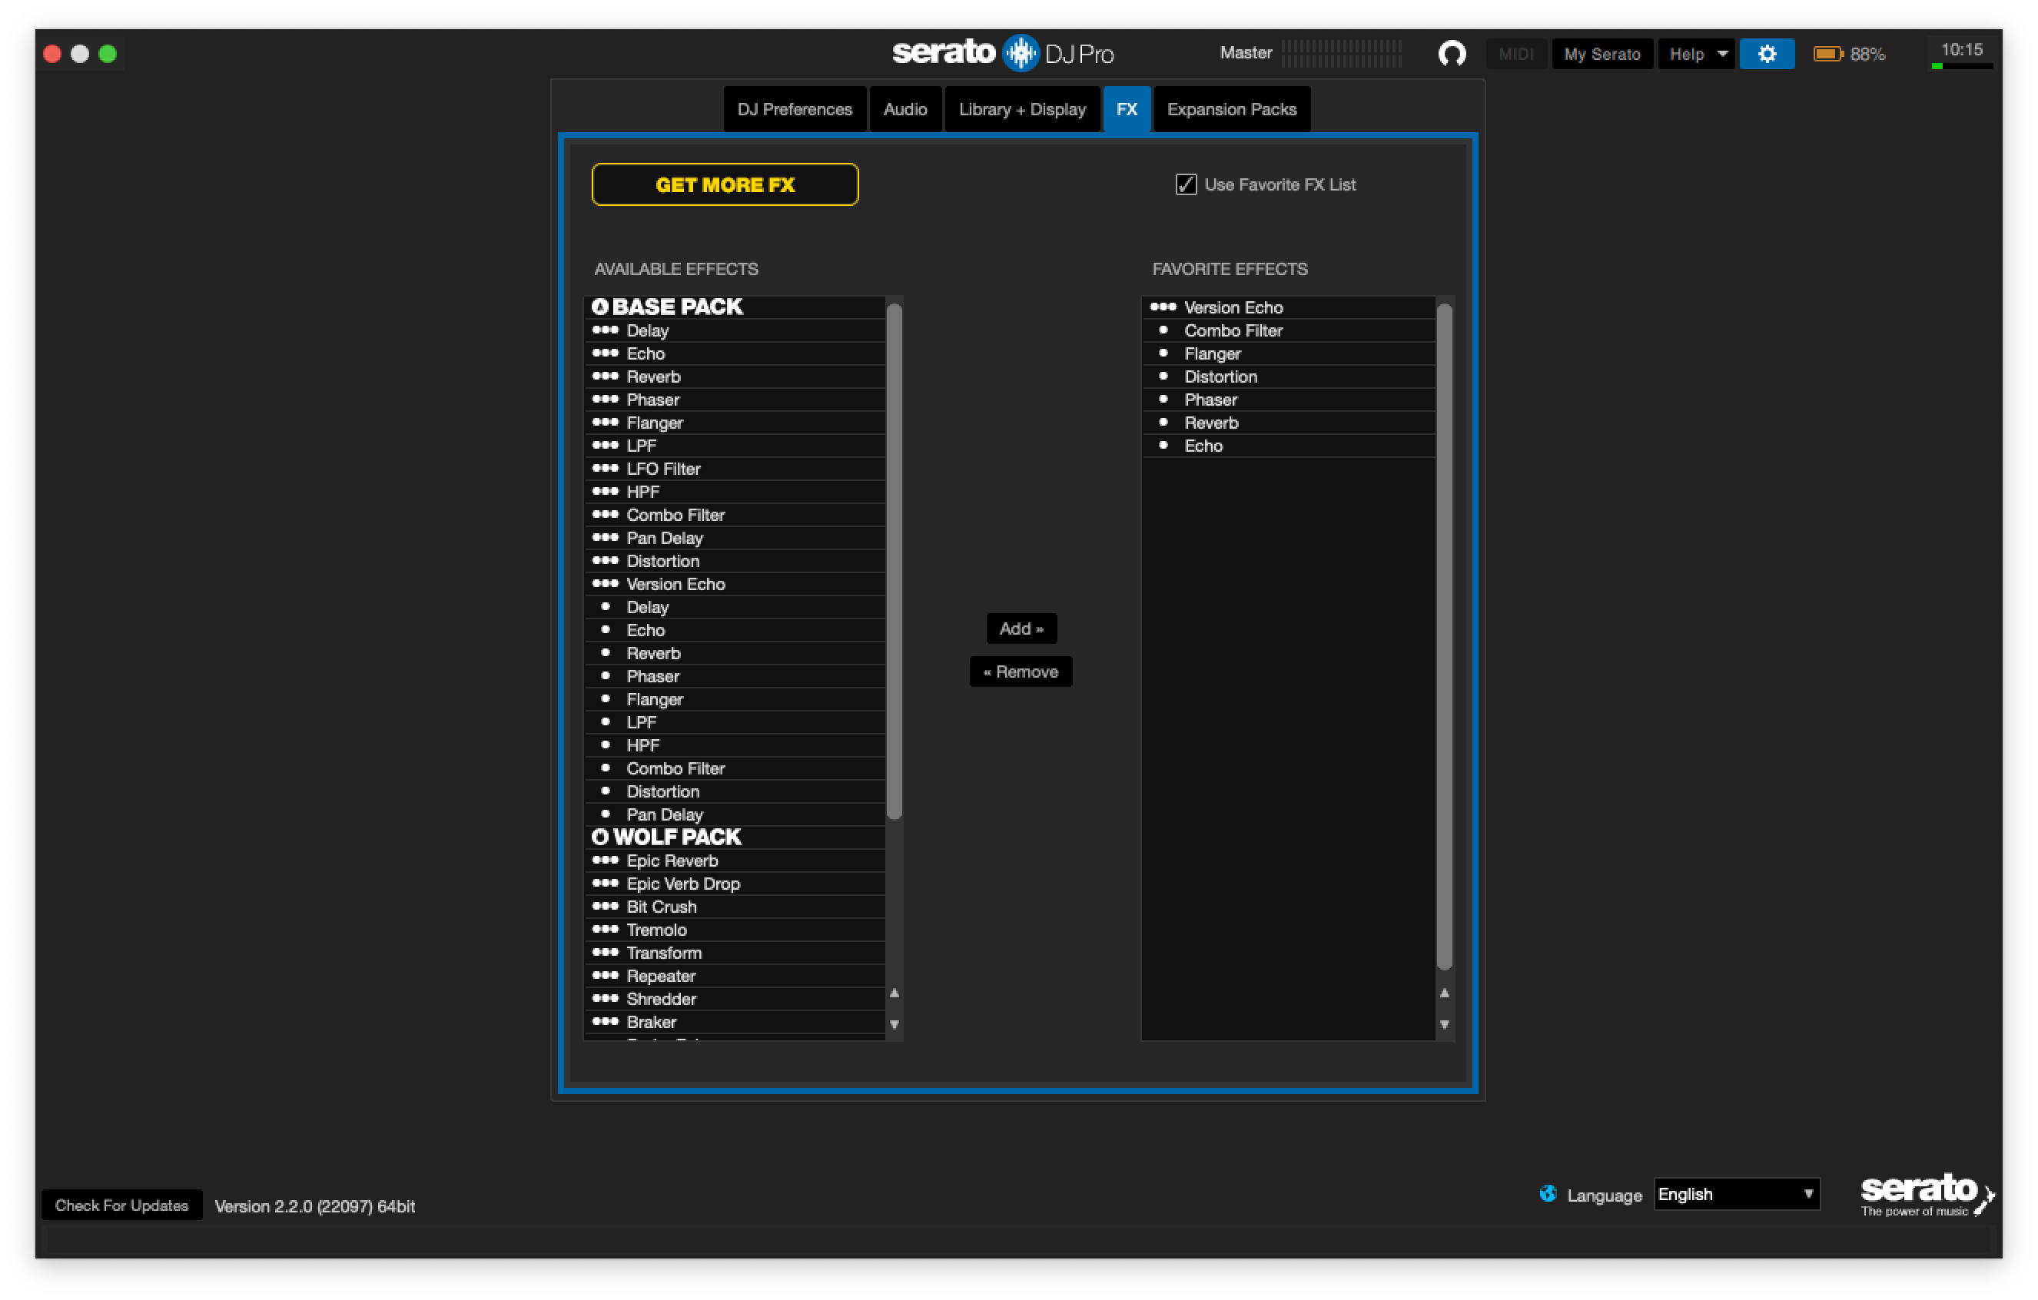Open the Expansion Packs tab

pos(1231,109)
